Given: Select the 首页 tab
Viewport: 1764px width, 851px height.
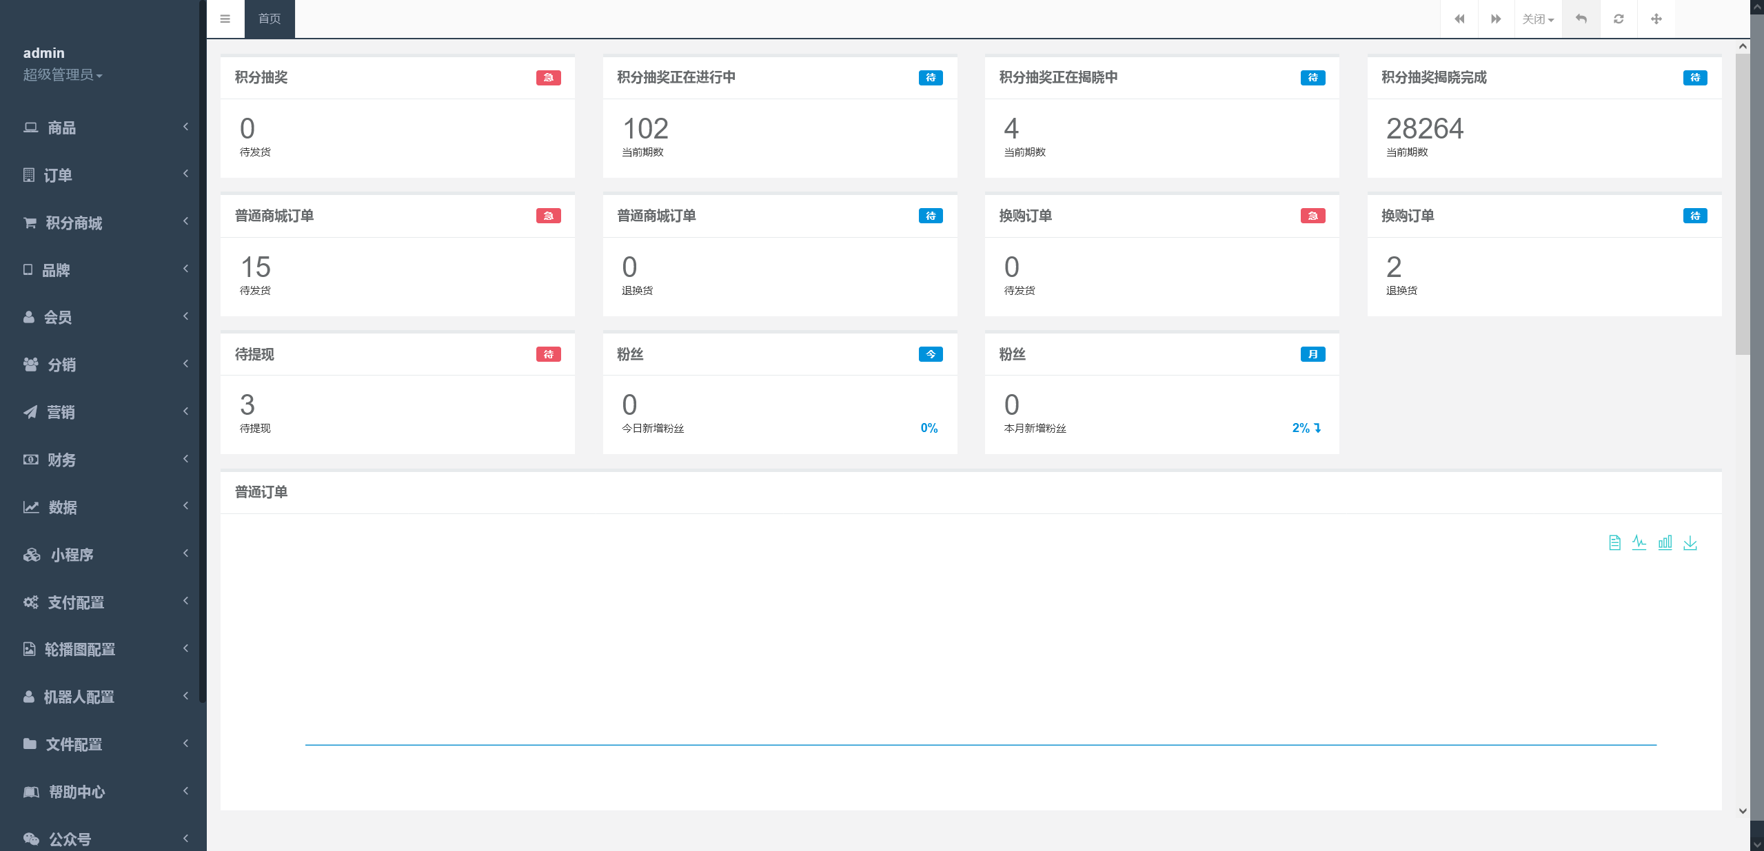Looking at the screenshot, I should [270, 19].
